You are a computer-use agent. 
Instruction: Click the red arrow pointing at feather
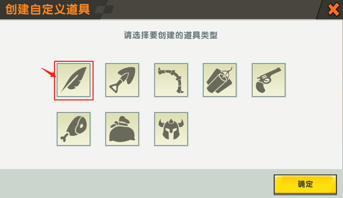click(49, 73)
